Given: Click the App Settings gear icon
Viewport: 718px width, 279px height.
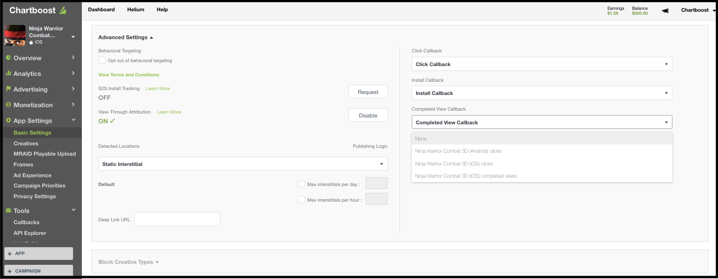Looking at the screenshot, I should (8, 120).
